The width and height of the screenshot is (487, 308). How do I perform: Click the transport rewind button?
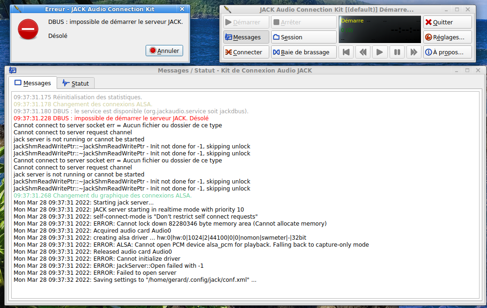363,52
